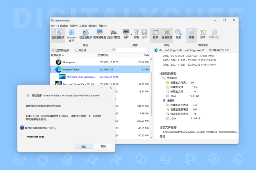Screen dimensions: 256x170
Task: Open the 编辑(E) menu
Action: [x=64, y=26]
